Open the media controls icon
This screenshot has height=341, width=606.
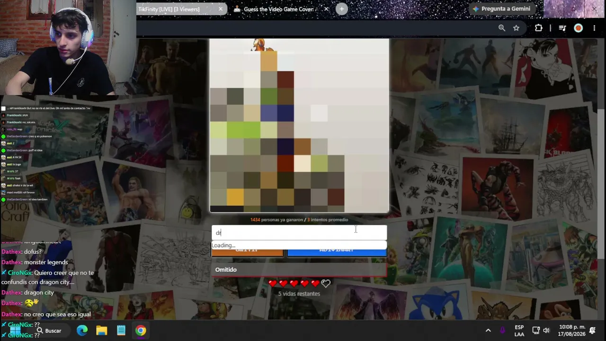562,28
